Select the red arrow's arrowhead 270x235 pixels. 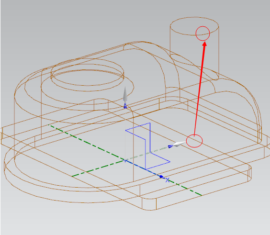coord(204,44)
